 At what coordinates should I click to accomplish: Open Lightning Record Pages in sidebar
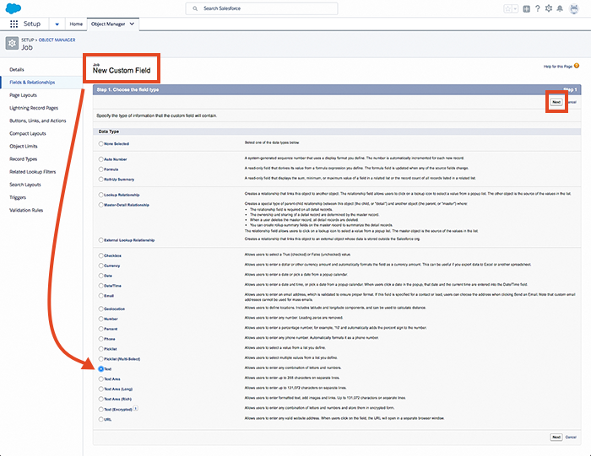click(34, 108)
